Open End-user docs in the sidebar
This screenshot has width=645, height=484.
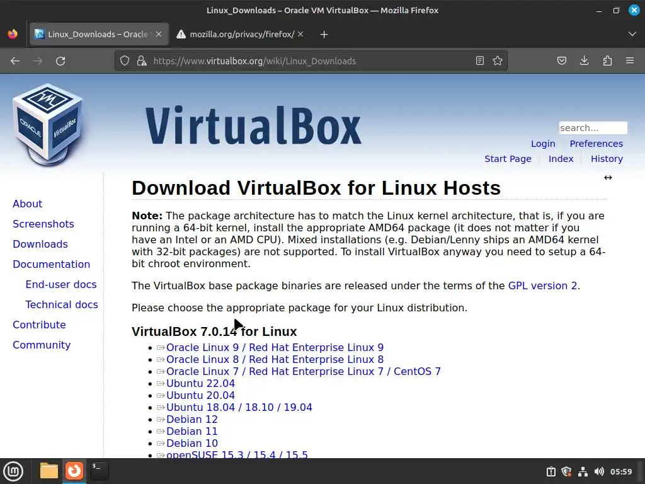61,284
